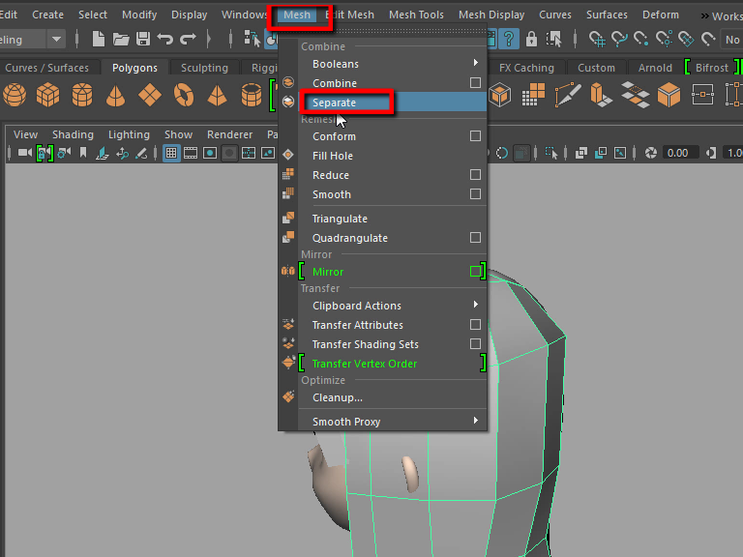Open the Quadrangulate options box

pos(475,238)
